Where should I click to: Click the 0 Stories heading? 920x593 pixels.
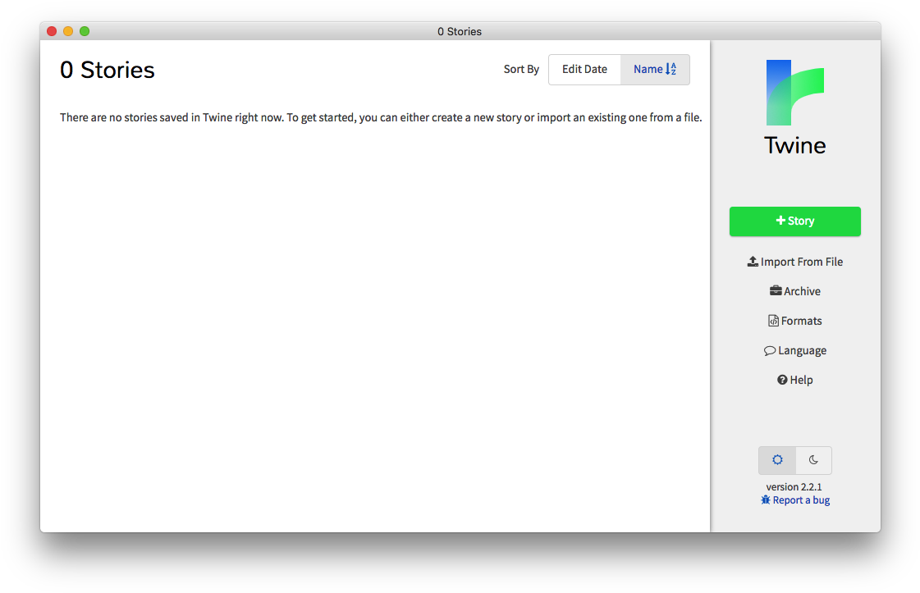[x=107, y=70]
